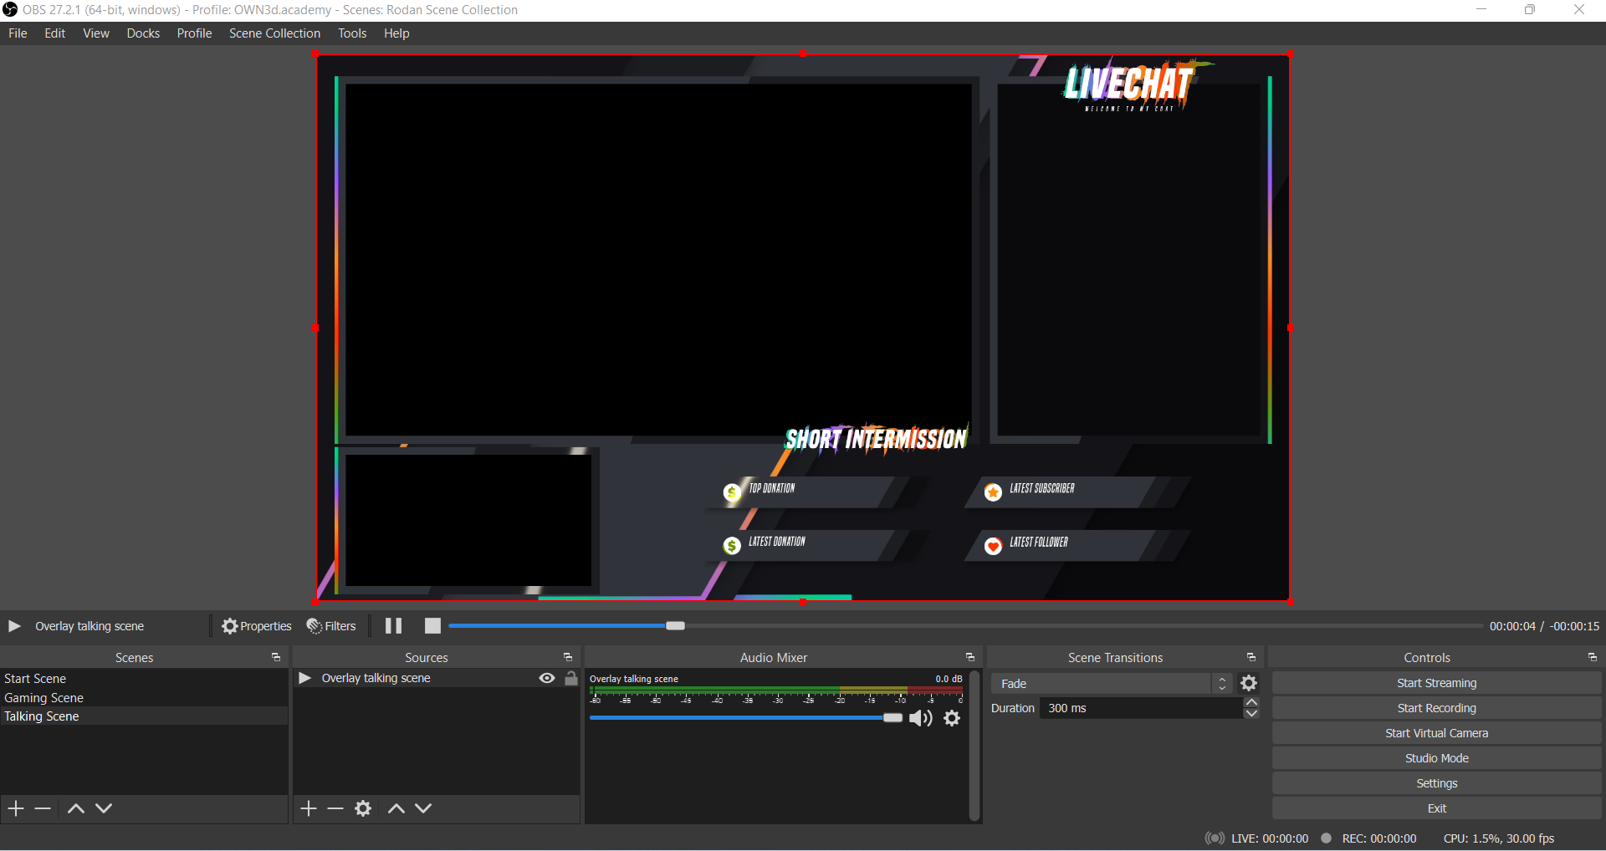Stop the media playback
1606x851 pixels.
point(432,626)
